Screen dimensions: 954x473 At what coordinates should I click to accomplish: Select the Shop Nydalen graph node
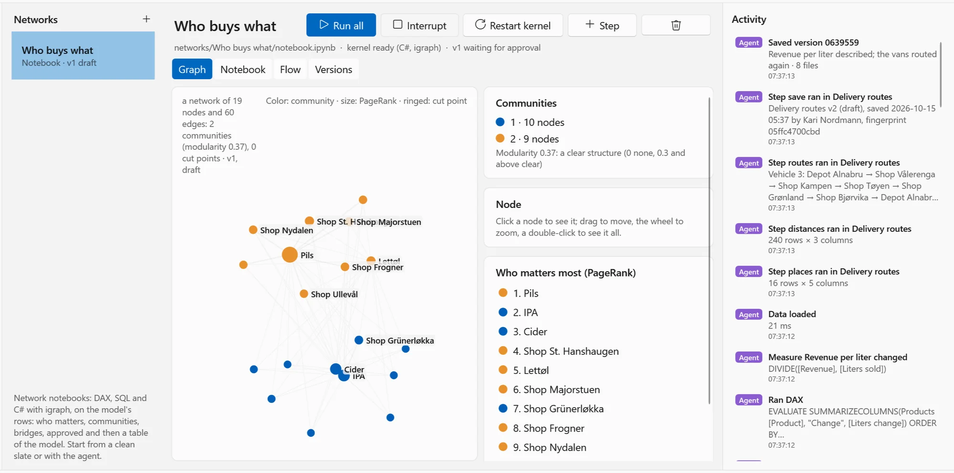pyautogui.click(x=253, y=230)
